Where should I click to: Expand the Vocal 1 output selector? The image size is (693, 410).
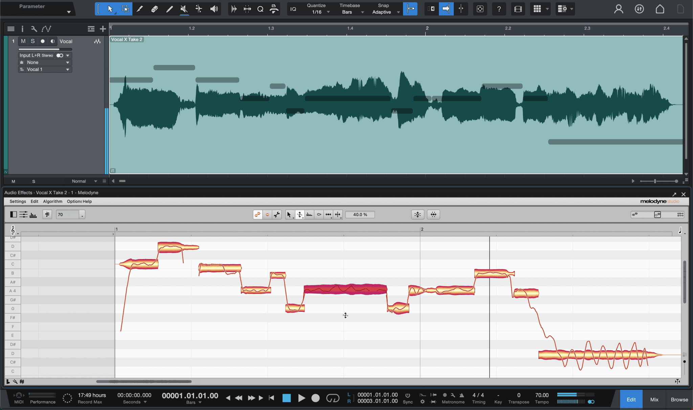coord(67,69)
